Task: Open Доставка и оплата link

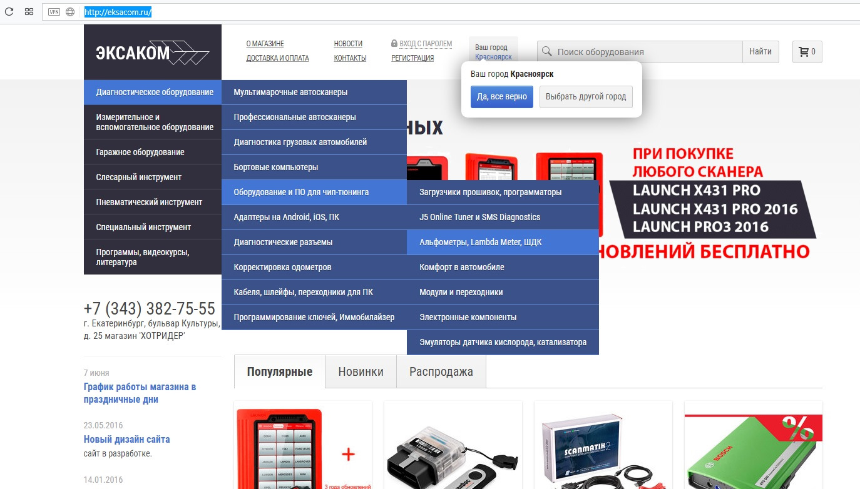Action: (277, 58)
